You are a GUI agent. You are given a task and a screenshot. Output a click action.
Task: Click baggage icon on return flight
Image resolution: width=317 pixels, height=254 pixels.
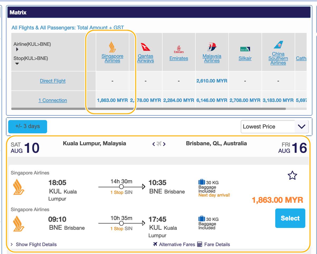click(x=202, y=219)
